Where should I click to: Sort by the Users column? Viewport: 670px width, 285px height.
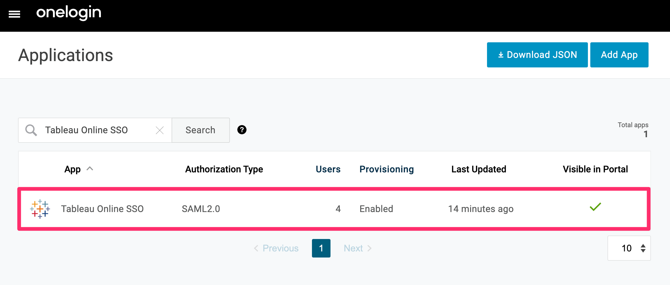point(328,169)
